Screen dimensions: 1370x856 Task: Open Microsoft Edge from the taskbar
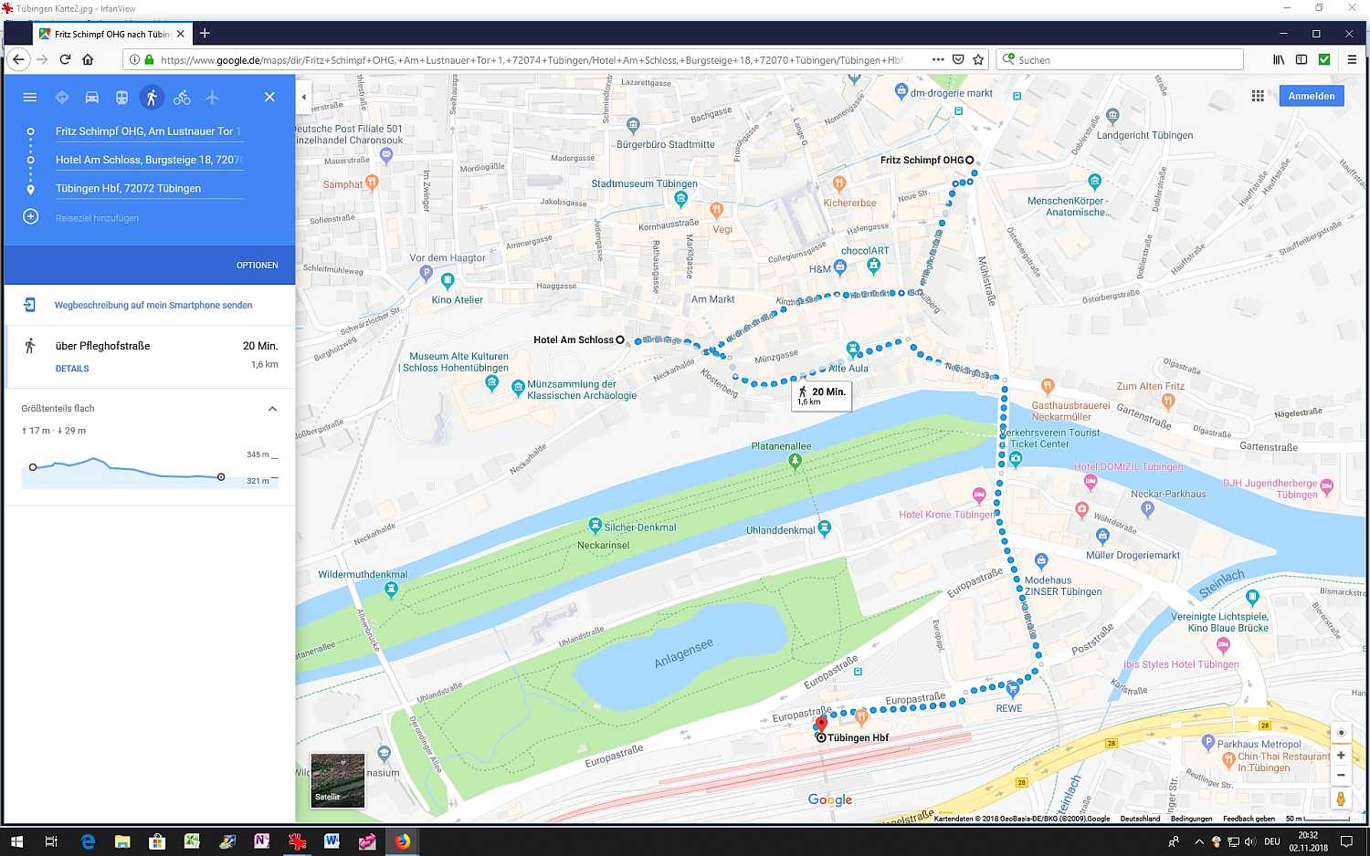coord(88,841)
